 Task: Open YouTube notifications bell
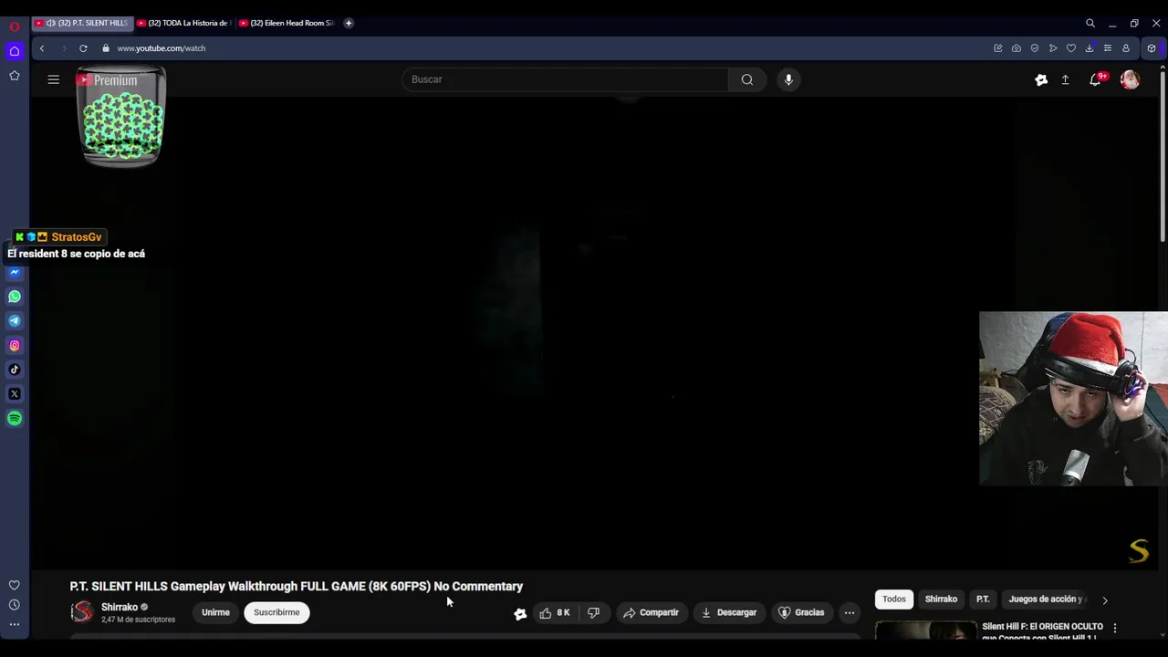click(1095, 80)
